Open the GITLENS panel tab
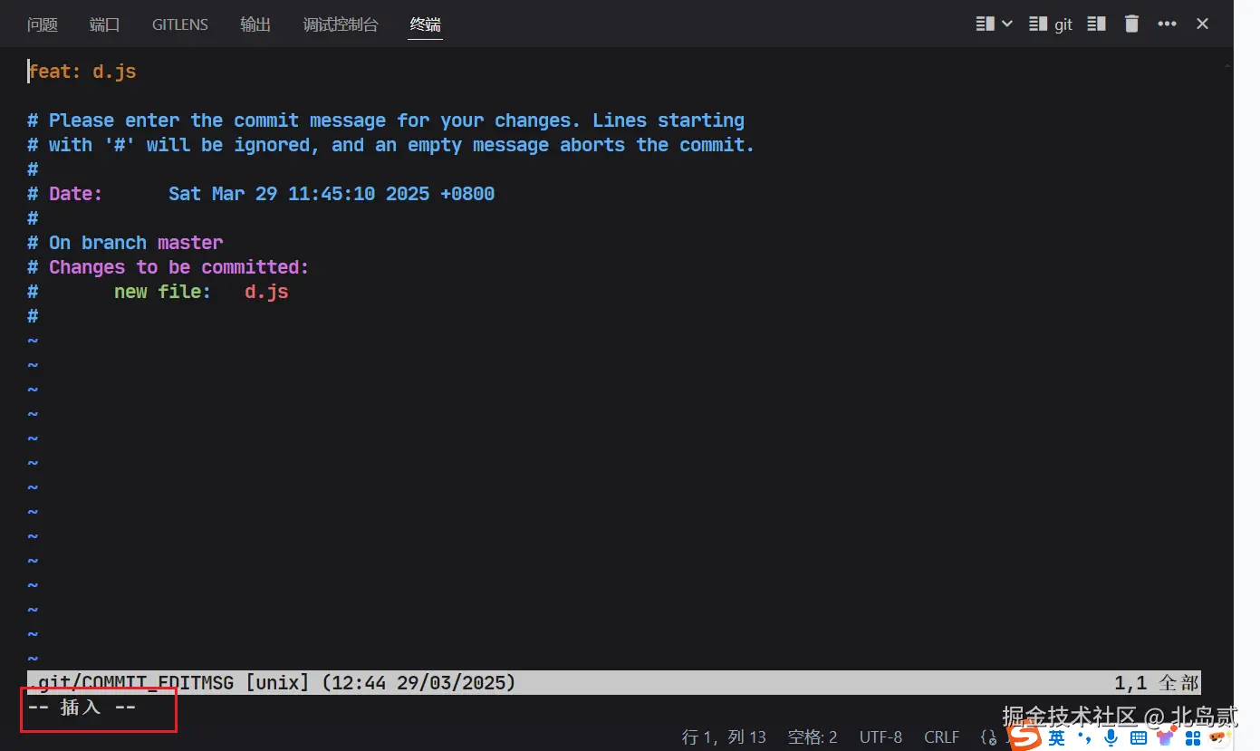The width and height of the screenshot is (1260, 751). pos(180,24)
